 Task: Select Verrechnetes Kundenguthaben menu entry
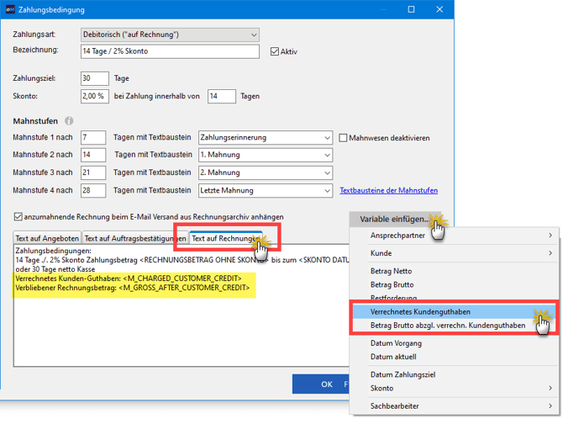420,311
